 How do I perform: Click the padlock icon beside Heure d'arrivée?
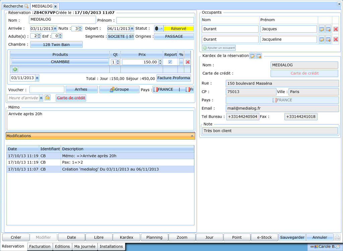(x=48, y=98)
